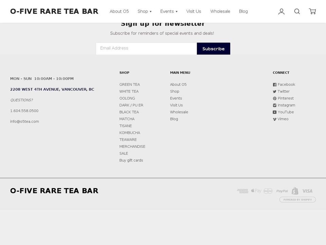Click the Instagram camera icon
326x245 pixels.
(x=275, y=105)
